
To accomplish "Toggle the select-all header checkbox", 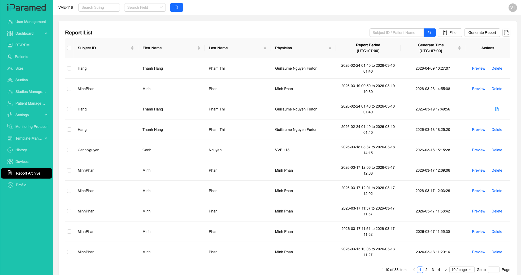I will [x=69, y=48].
